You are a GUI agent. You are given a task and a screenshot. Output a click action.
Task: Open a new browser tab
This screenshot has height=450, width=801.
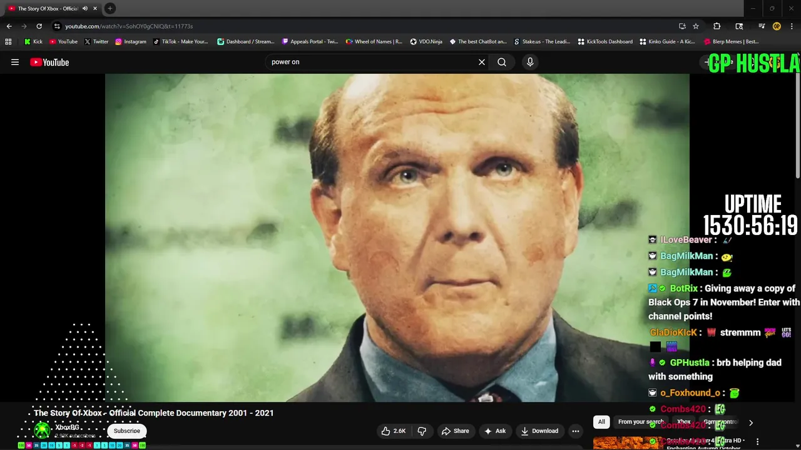(x=110, y=8)
